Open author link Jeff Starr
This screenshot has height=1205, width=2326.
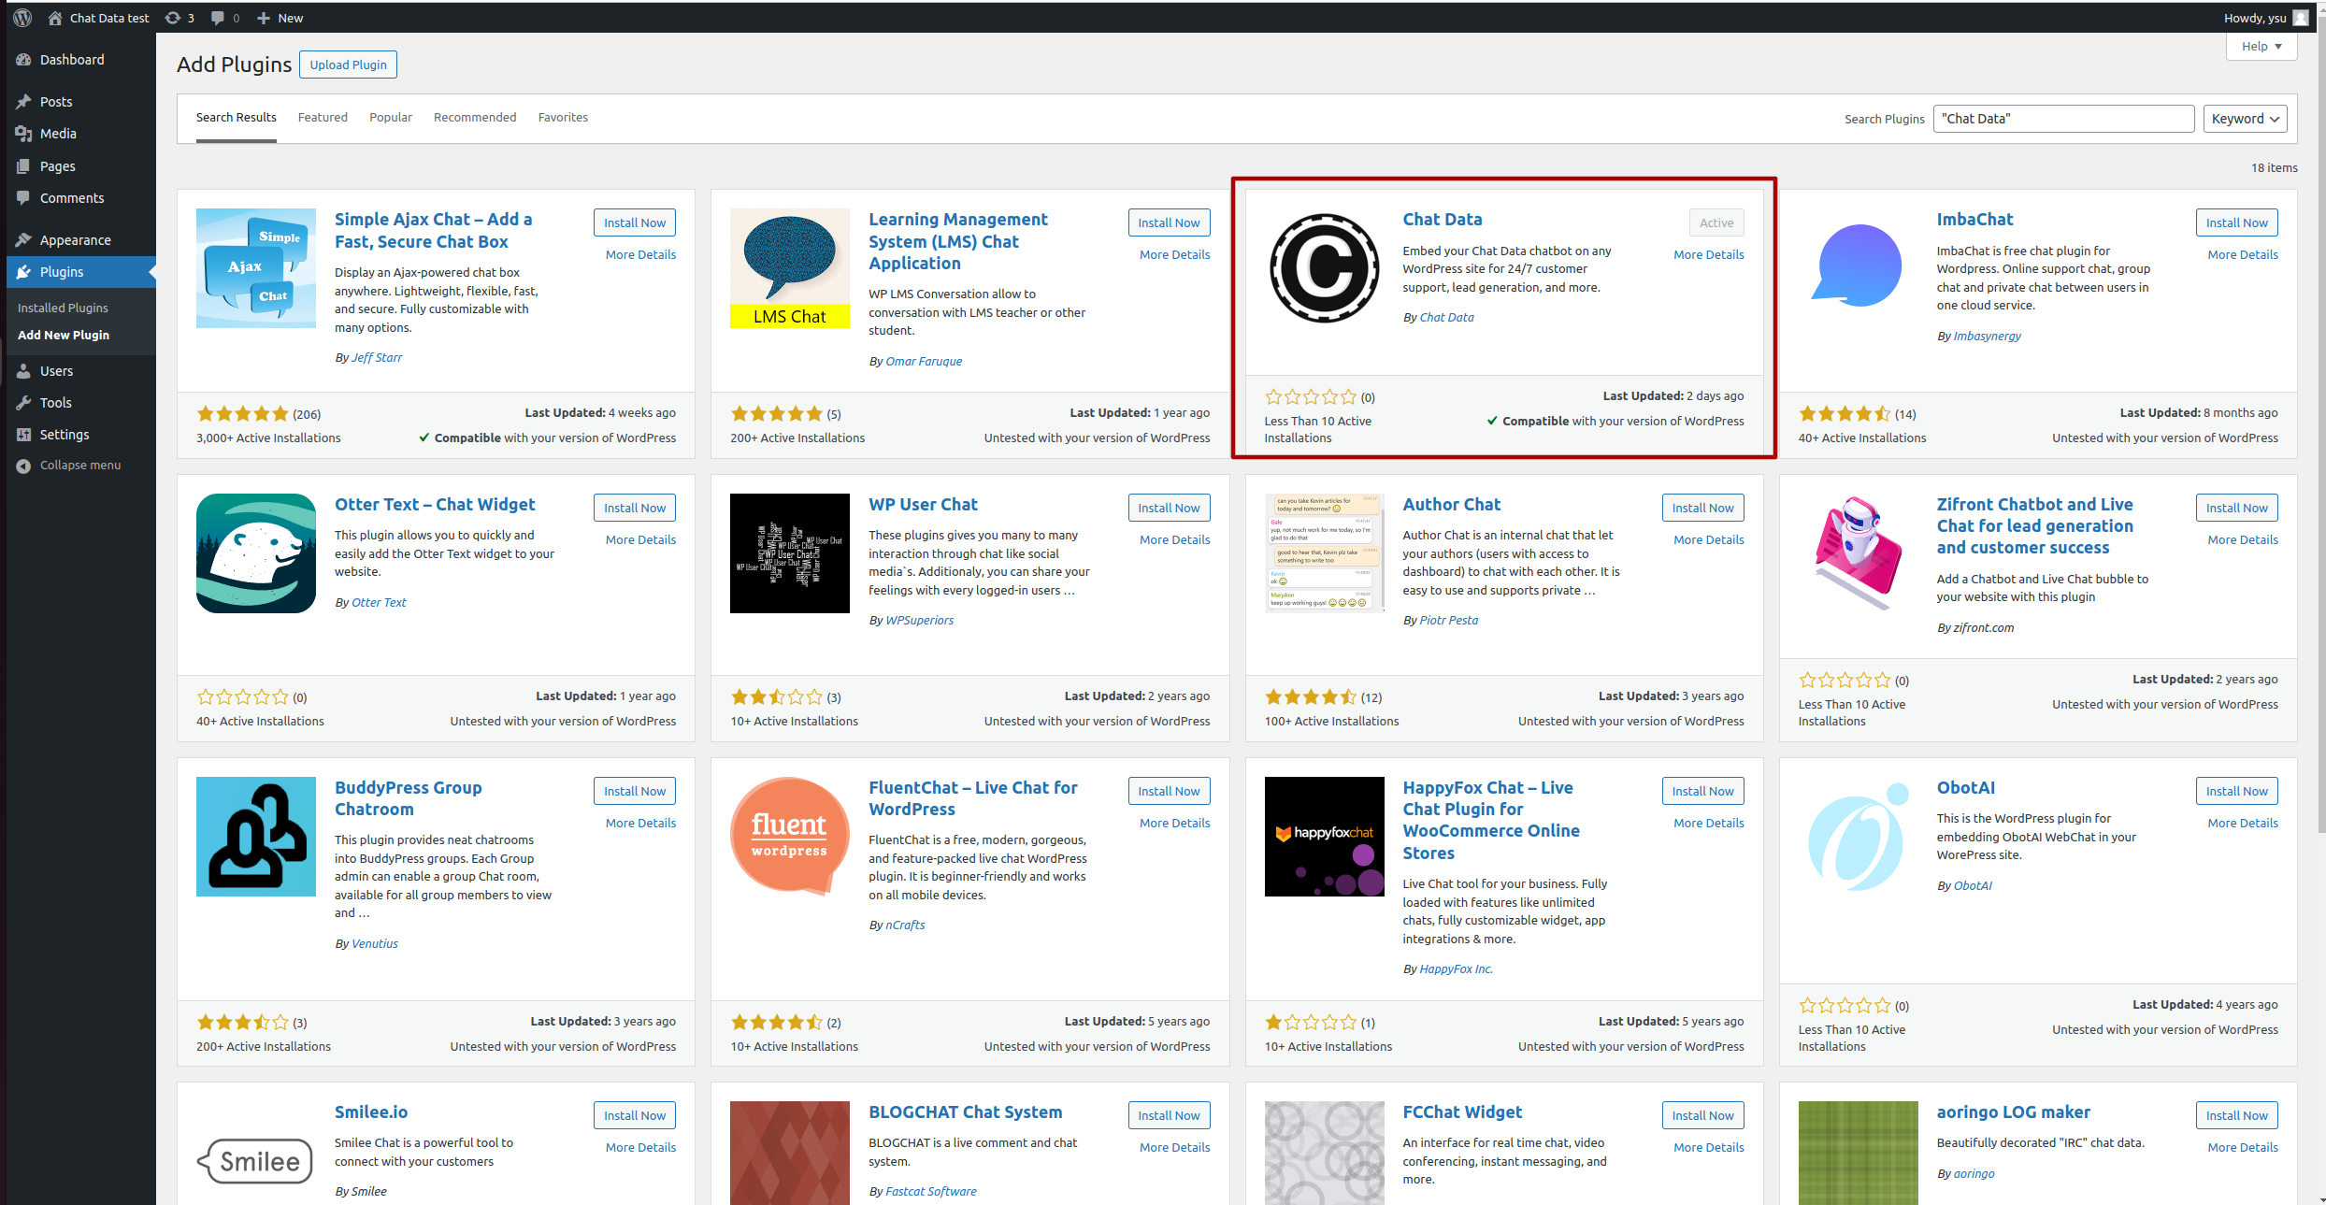(x=377, y=357)
